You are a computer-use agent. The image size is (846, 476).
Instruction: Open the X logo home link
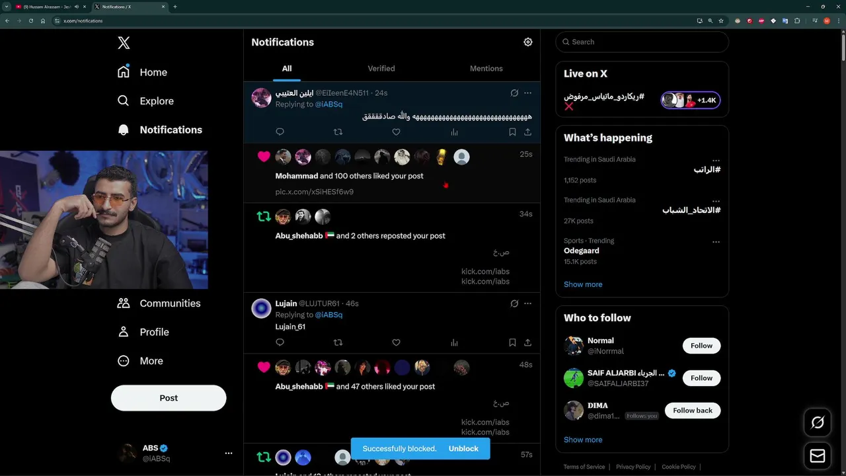(x=124, y=43)
